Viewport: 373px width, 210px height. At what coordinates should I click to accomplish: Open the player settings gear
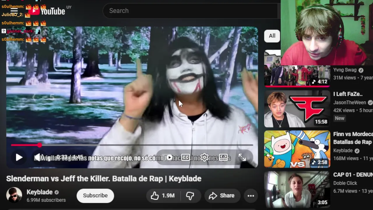click(204, 157)
